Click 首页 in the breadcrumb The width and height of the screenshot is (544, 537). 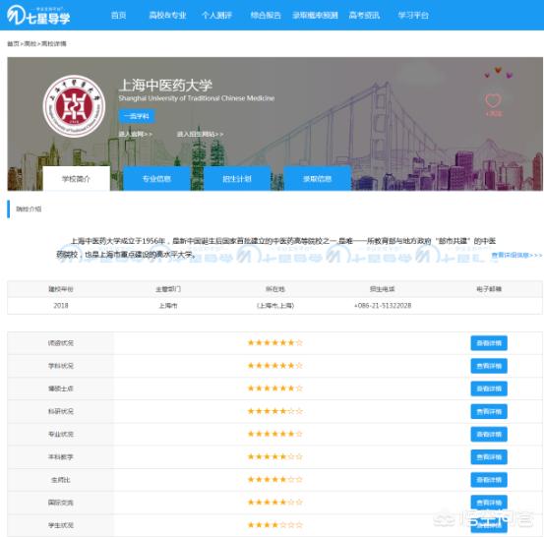(13, 43)
